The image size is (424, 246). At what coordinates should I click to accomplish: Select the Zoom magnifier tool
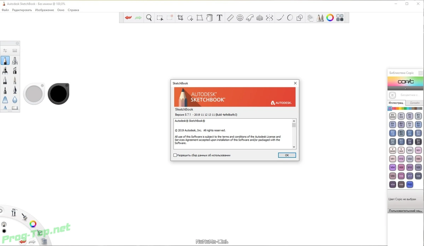(x=149, y=18)
